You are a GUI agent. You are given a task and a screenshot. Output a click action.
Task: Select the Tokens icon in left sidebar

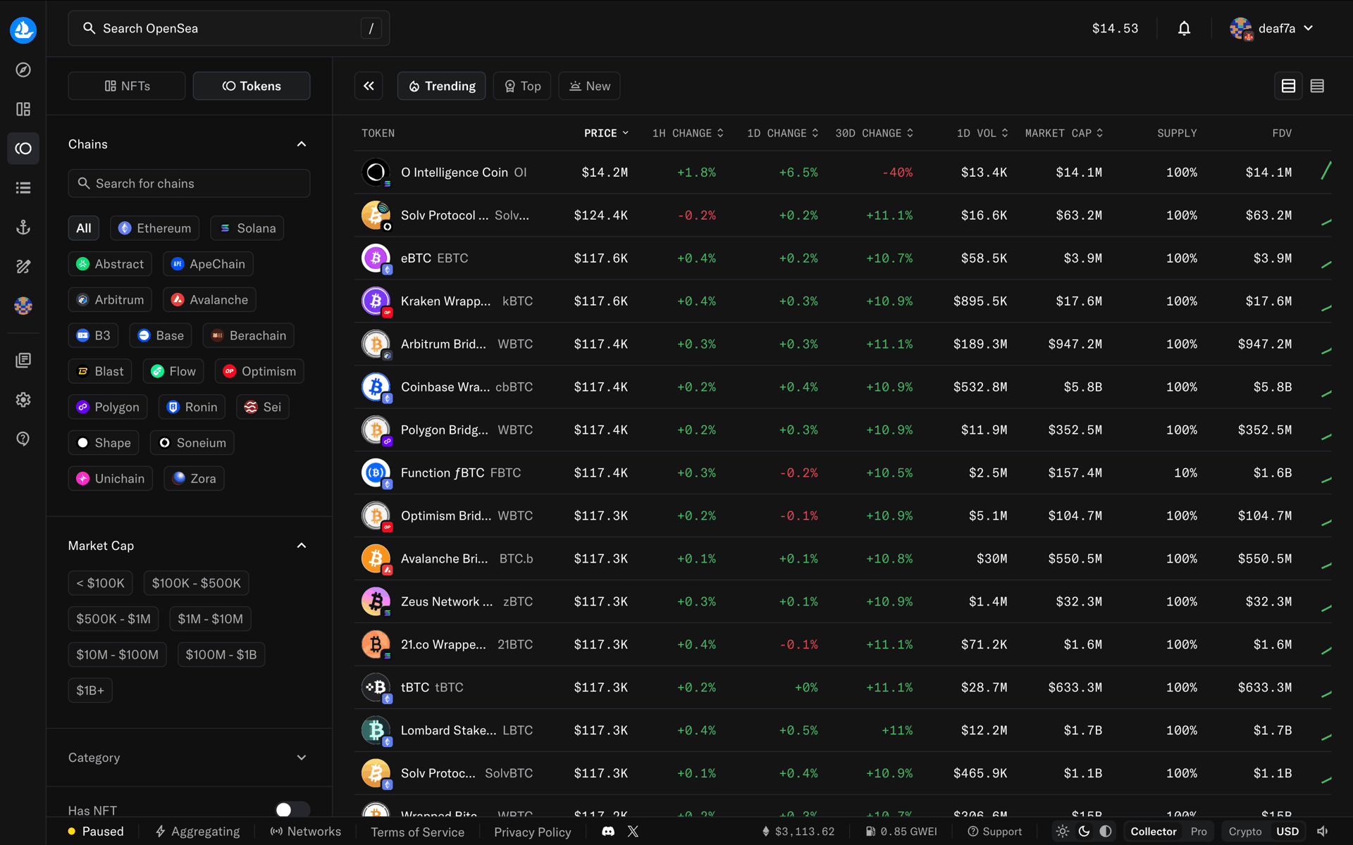[23, 149]
